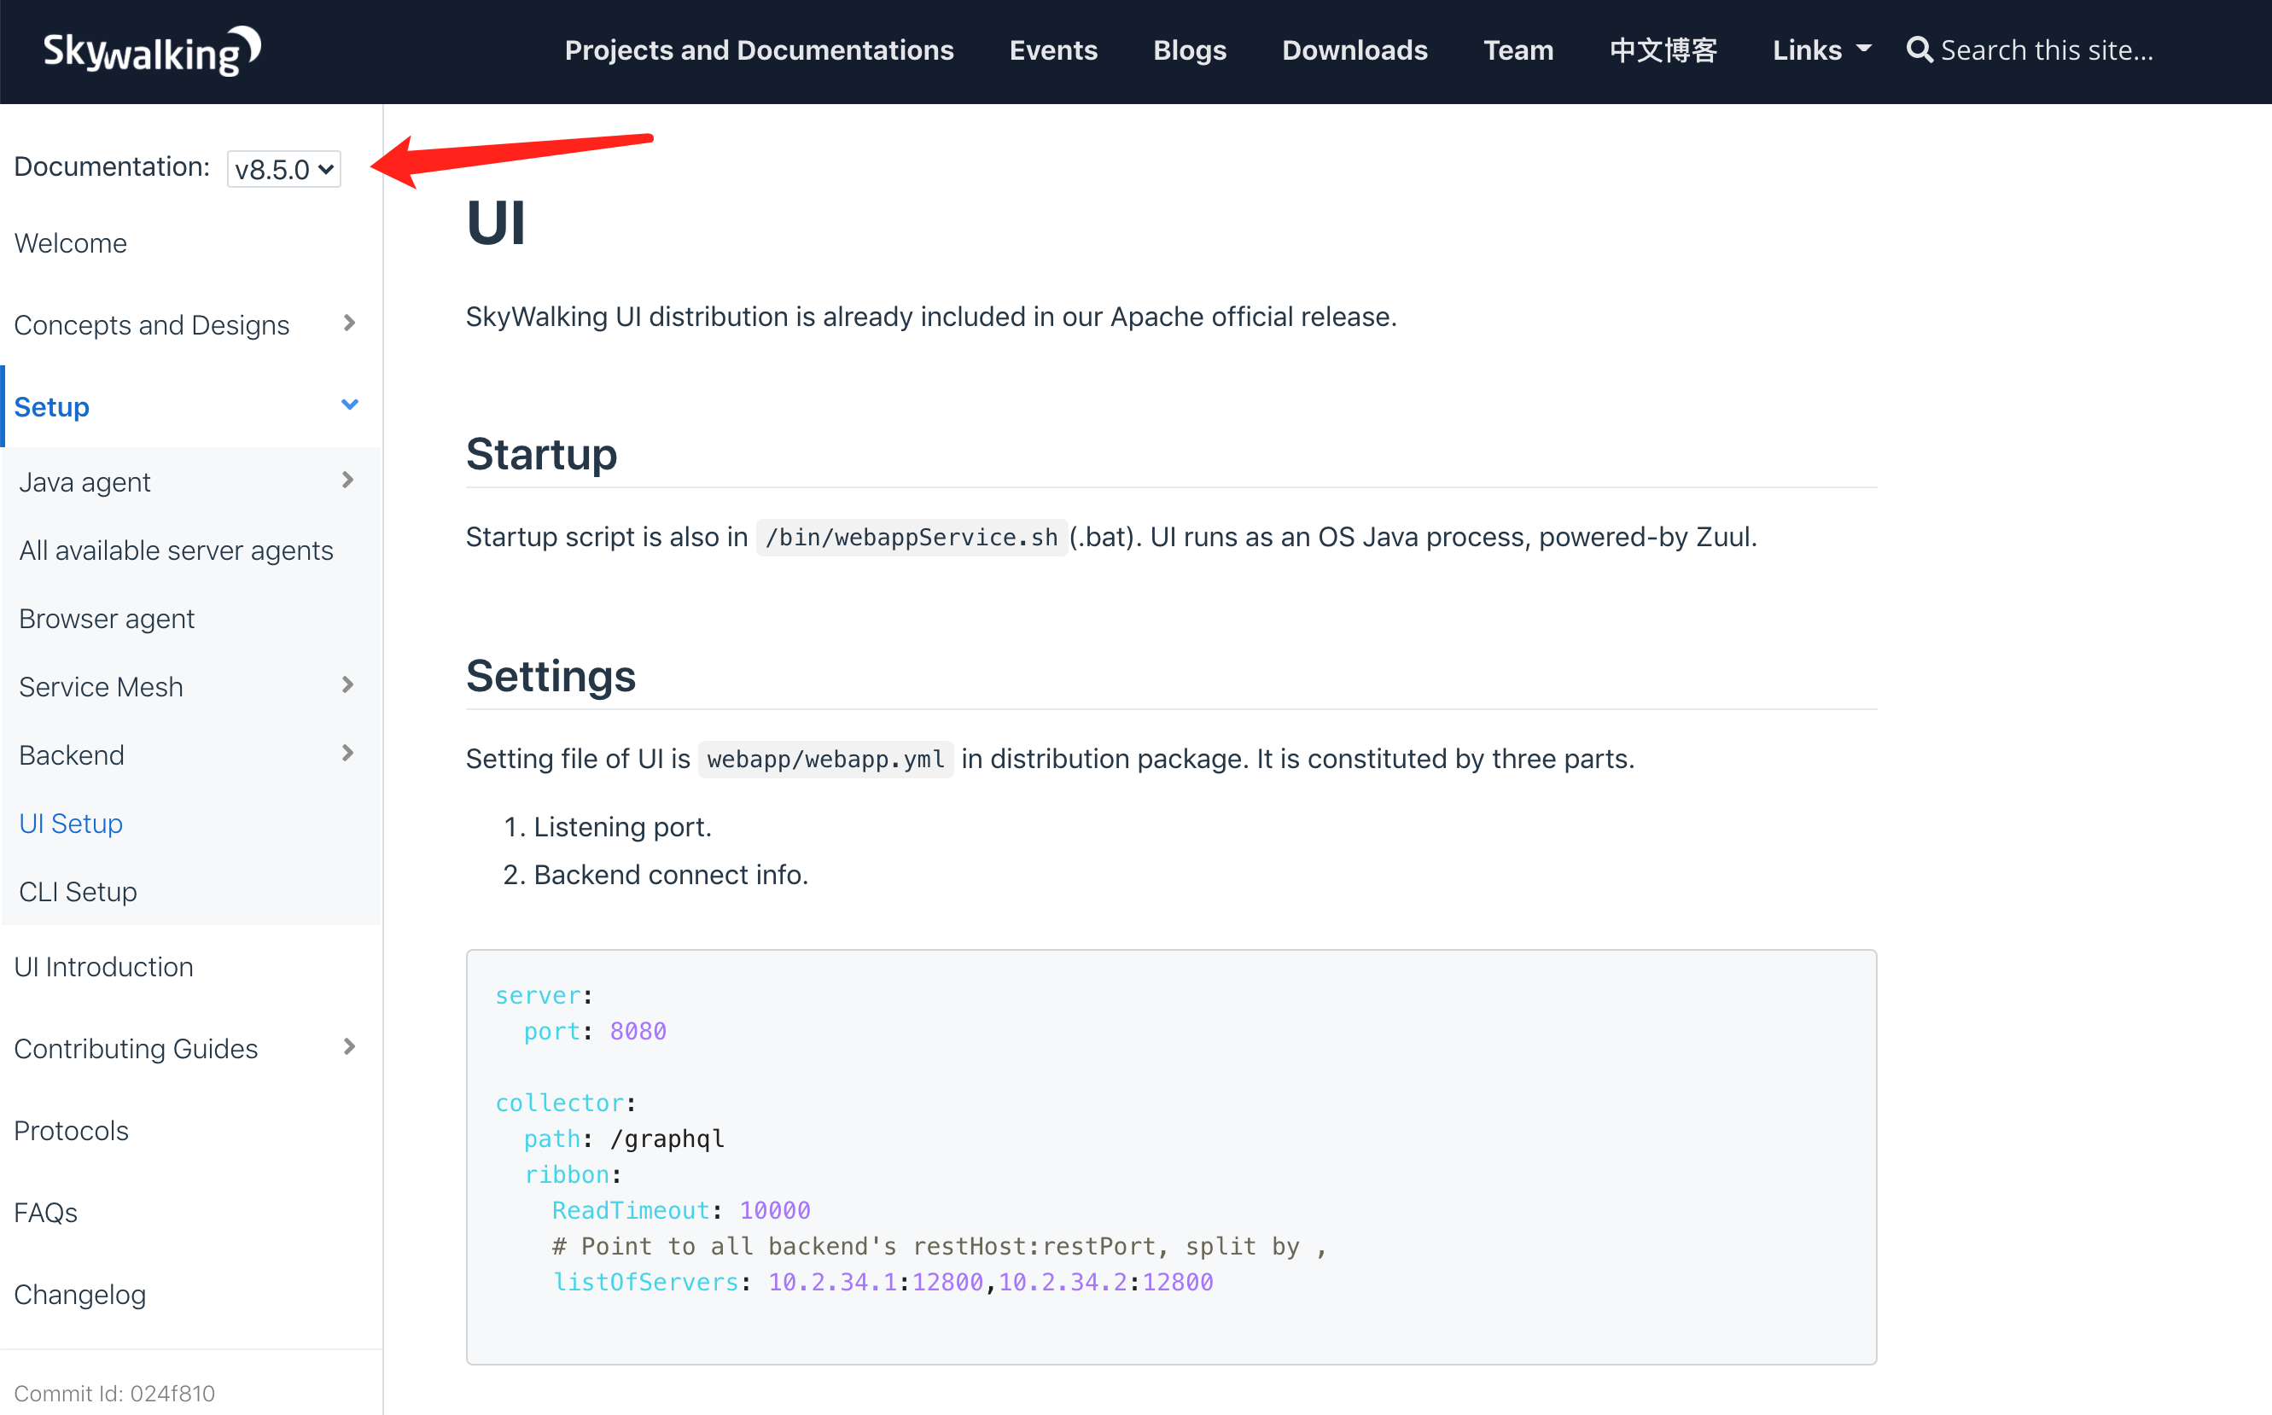Go to the Downloads page
The height and width of the screenshot is (1415, 2272).
pyautogui.click(x=1354, y=49)
